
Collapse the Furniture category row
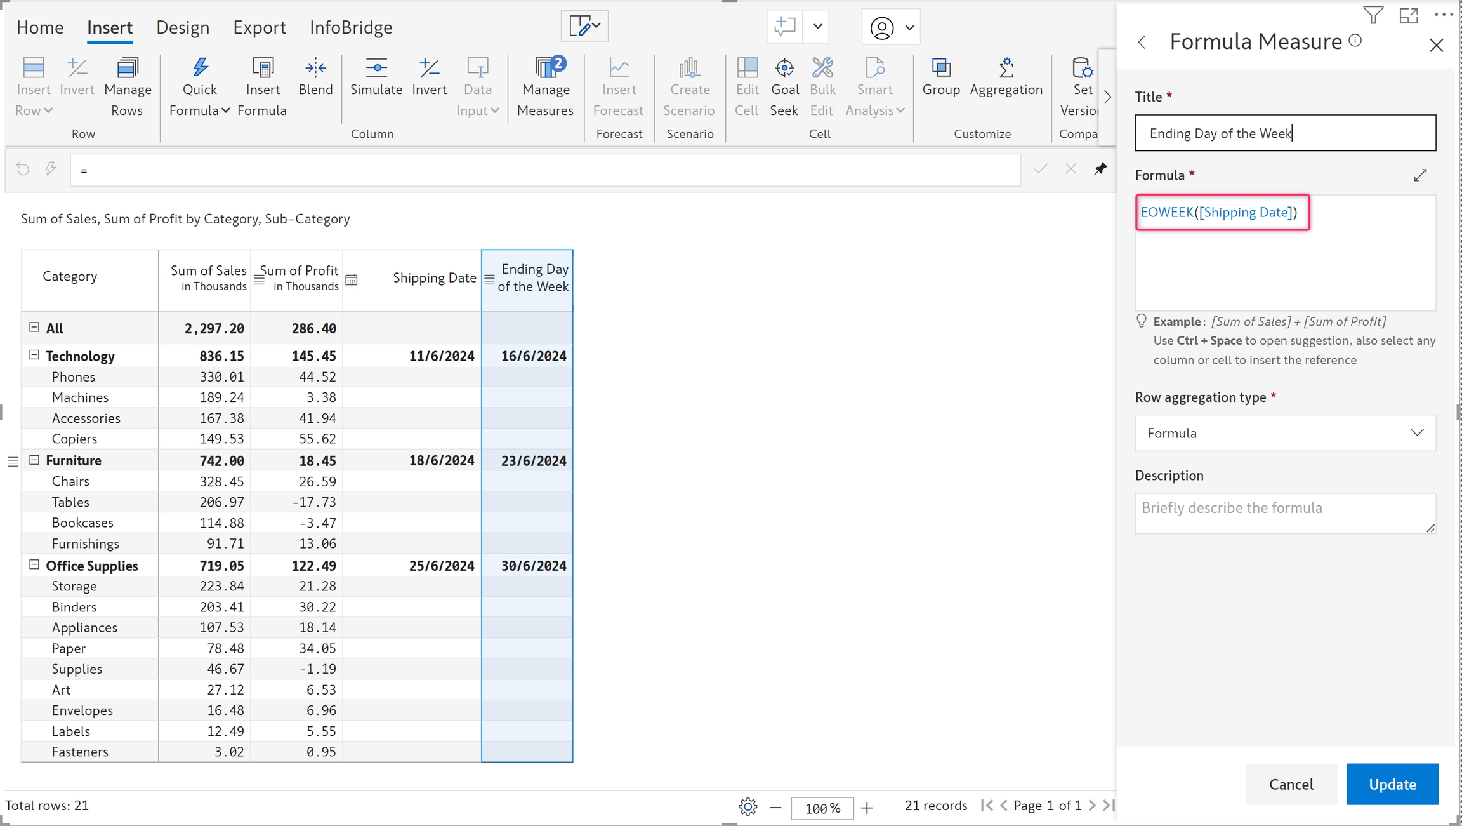(34, 460)
